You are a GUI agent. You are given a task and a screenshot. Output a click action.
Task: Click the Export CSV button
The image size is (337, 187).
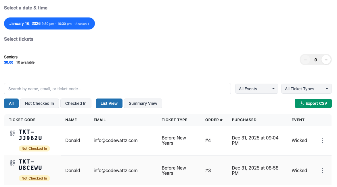pyautogui.click(x=313, y=103)
